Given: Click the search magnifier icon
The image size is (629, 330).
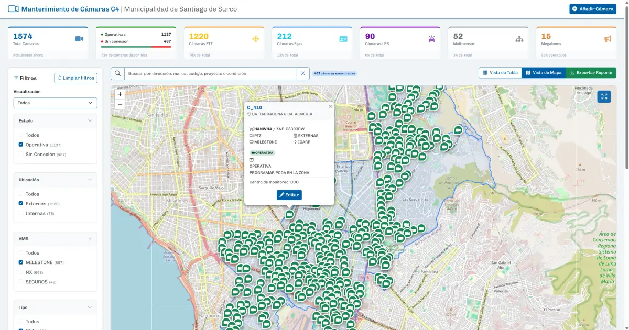Looking at the screenshot, I should click(117, 74).
